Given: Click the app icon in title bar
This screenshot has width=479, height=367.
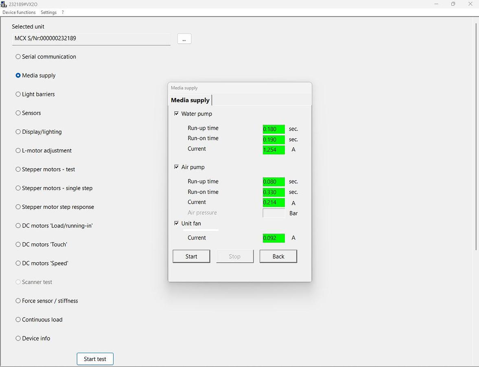Looking at the screenshot, I should (x=4, y=4).
